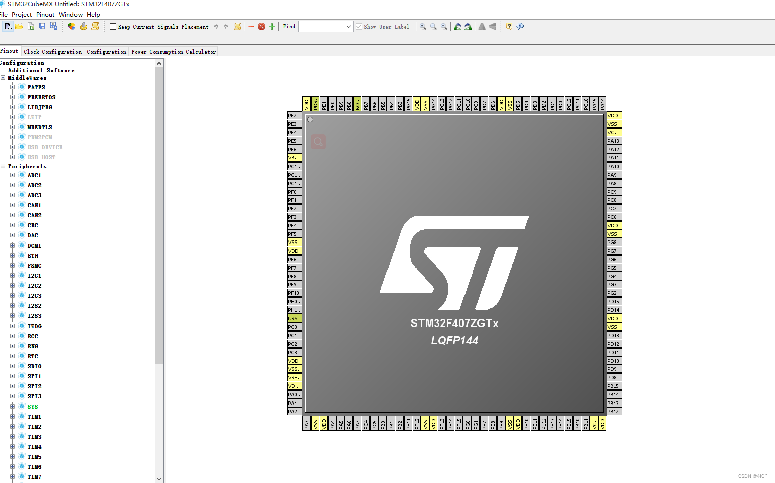
Task: Click the green SYS peripheral label
Action: pyautogui.click(x=33, y=406)
